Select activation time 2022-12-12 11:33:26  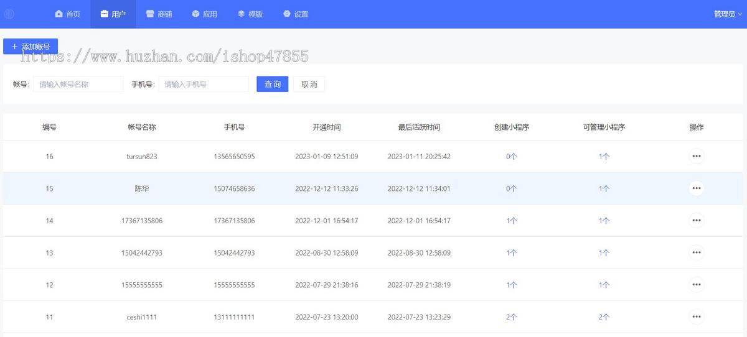pos(327,188)
